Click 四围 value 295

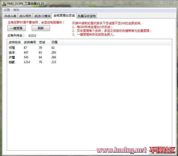54,52
